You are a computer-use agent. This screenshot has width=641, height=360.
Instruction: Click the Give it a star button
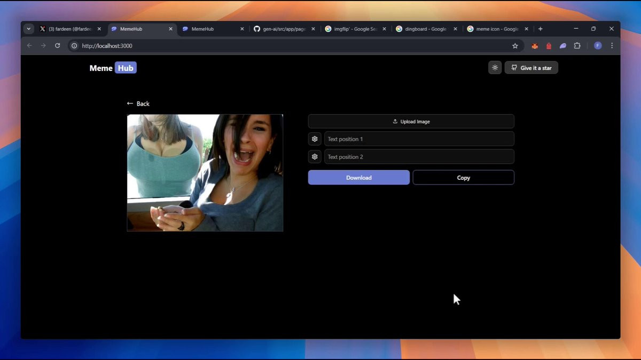tap(531, 68)
